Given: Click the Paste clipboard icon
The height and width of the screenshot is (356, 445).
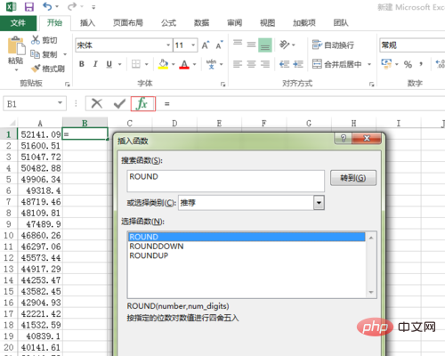Looking at the screenshot, I should pyautogui.click(x=16, y=45).
